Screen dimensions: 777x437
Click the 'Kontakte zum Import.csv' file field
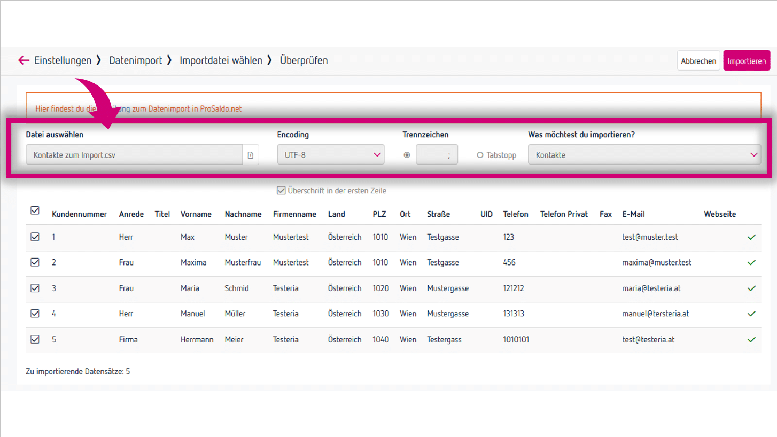(134, 155)
